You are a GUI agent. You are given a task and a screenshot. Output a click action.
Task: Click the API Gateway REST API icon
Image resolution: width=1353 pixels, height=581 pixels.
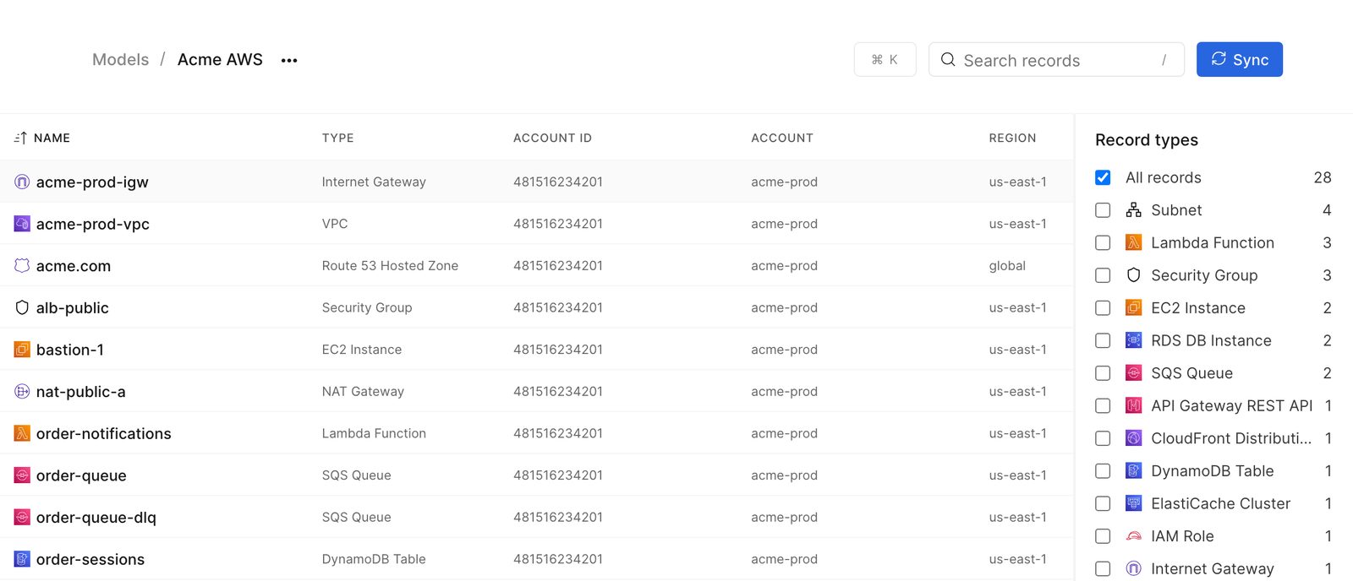click(1134, 405)
